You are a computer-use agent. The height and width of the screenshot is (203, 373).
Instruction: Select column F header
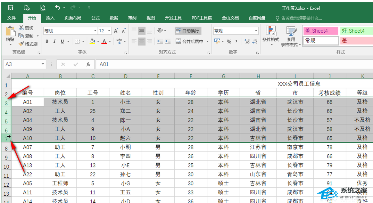tap(191, 76)
